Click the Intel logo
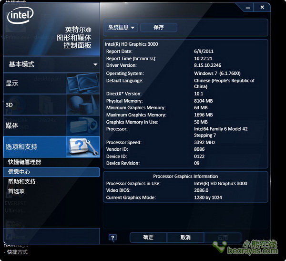This screenshot has width=286, height=261. click(x=20, y=15)
